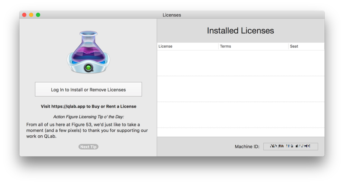Close the Licenses window with red button
Image resolution: width=344 pixels, height=184 pixels.
pyautogui.click(x=24, y=15)
